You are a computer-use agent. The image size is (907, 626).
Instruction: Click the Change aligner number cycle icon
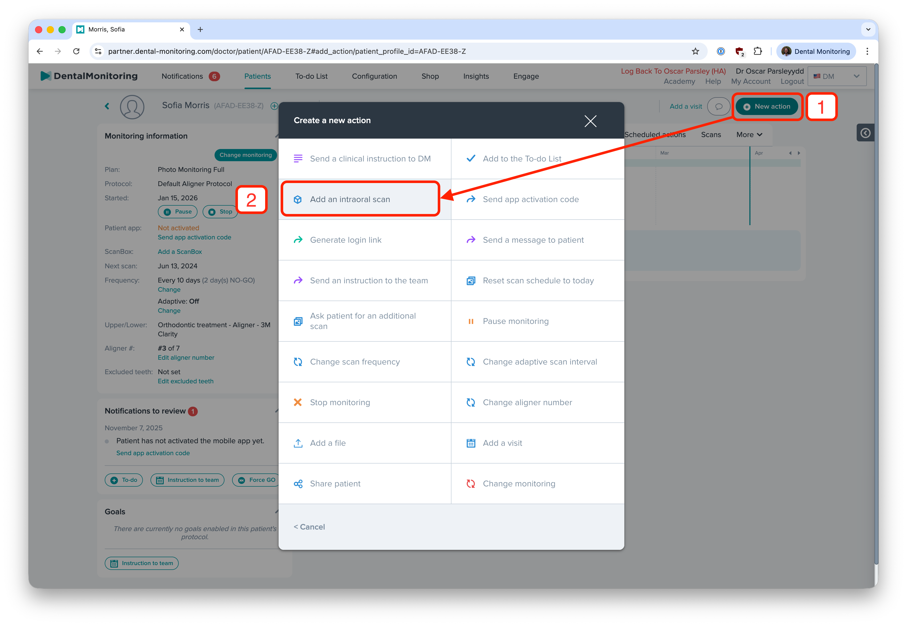pos(471,402)
